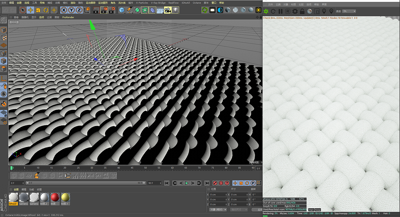The image size is (400, 217).
Task: Select the red 材质 material sphere
Action: coord(55,199)
